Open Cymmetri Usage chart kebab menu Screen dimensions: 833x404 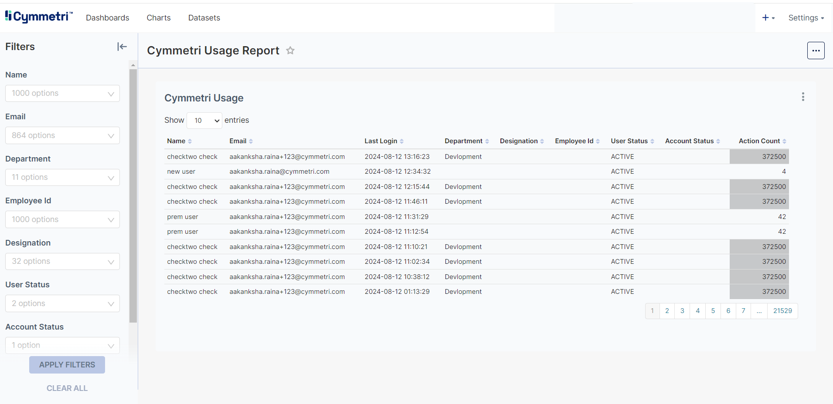(802, 97)
